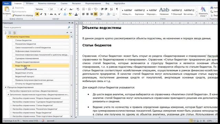Open the Файл tab

click(x=7, y=3)
